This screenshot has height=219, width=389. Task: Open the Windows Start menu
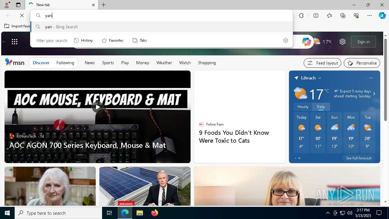7,213
